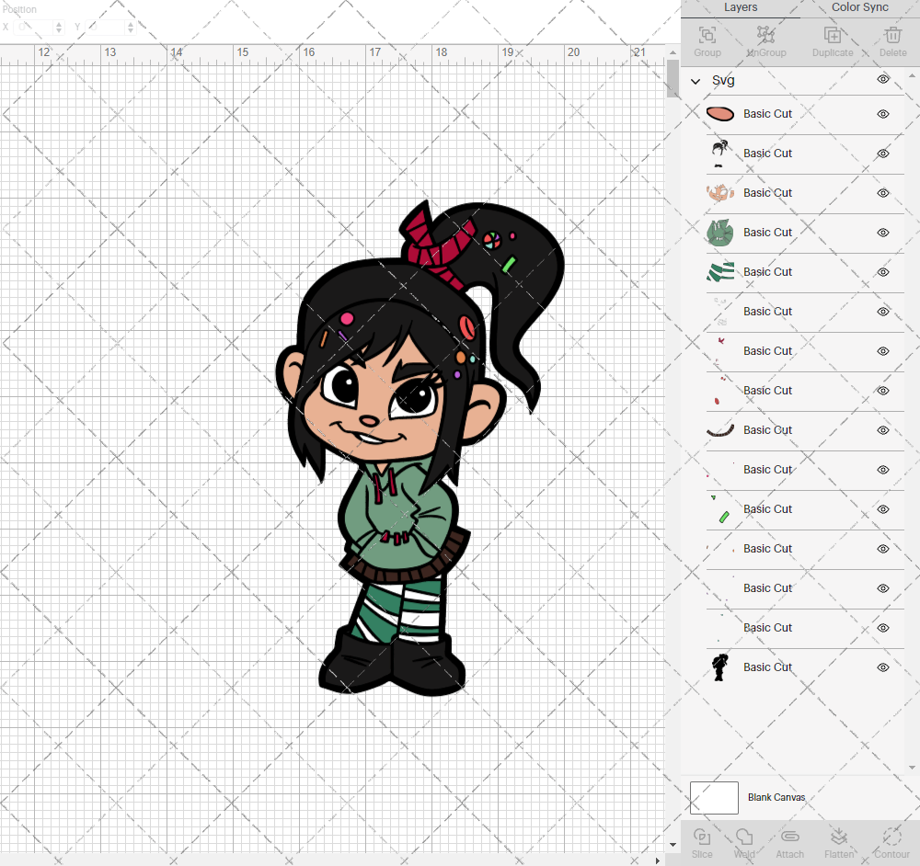Click the horizontal scrollbar right arrow
This screenshot has width=920, height=866.
pyautogui.click(x=657, y=860)
